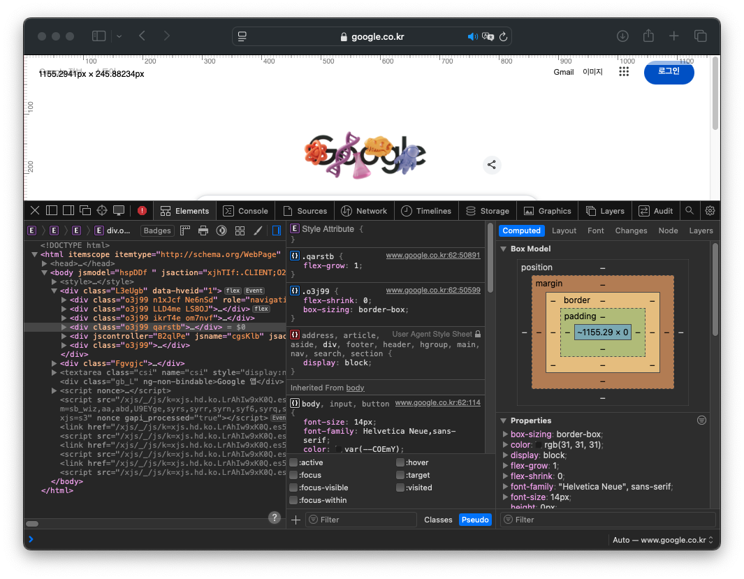Collapse the Properties section
This screenshot has width=744, height=579.
tap(504, 420)
